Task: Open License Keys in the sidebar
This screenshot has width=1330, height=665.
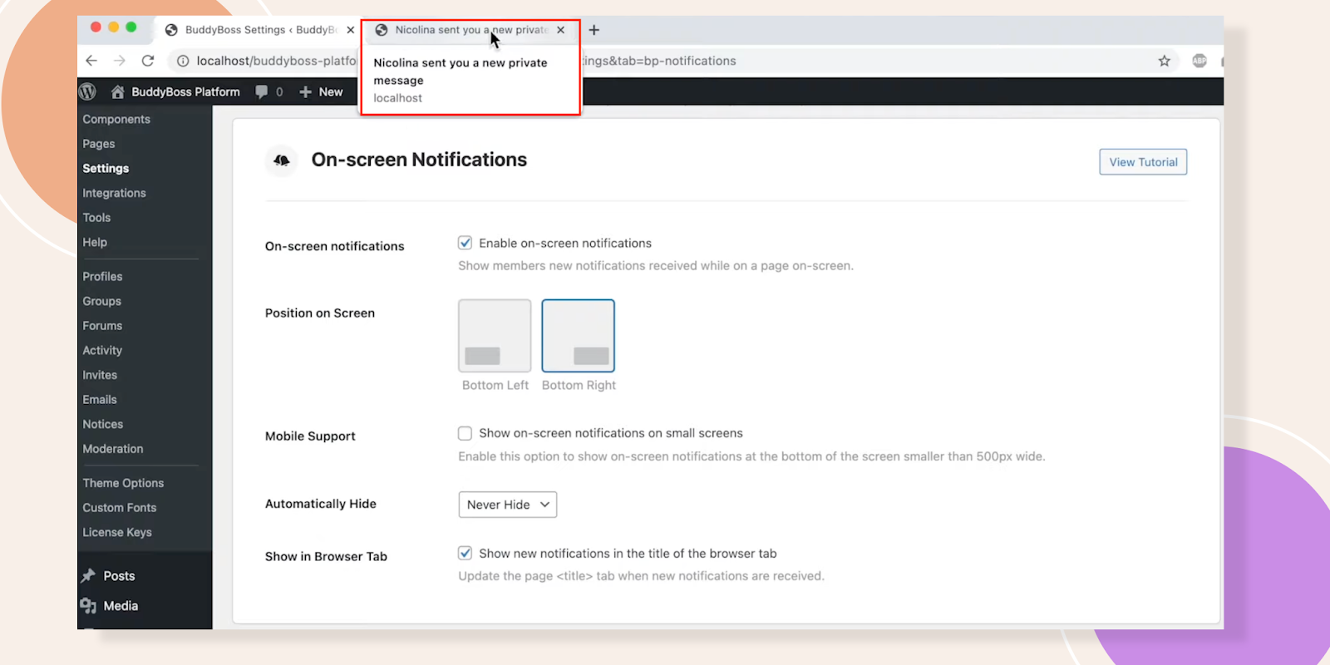Action: click(x=117, y=532)
